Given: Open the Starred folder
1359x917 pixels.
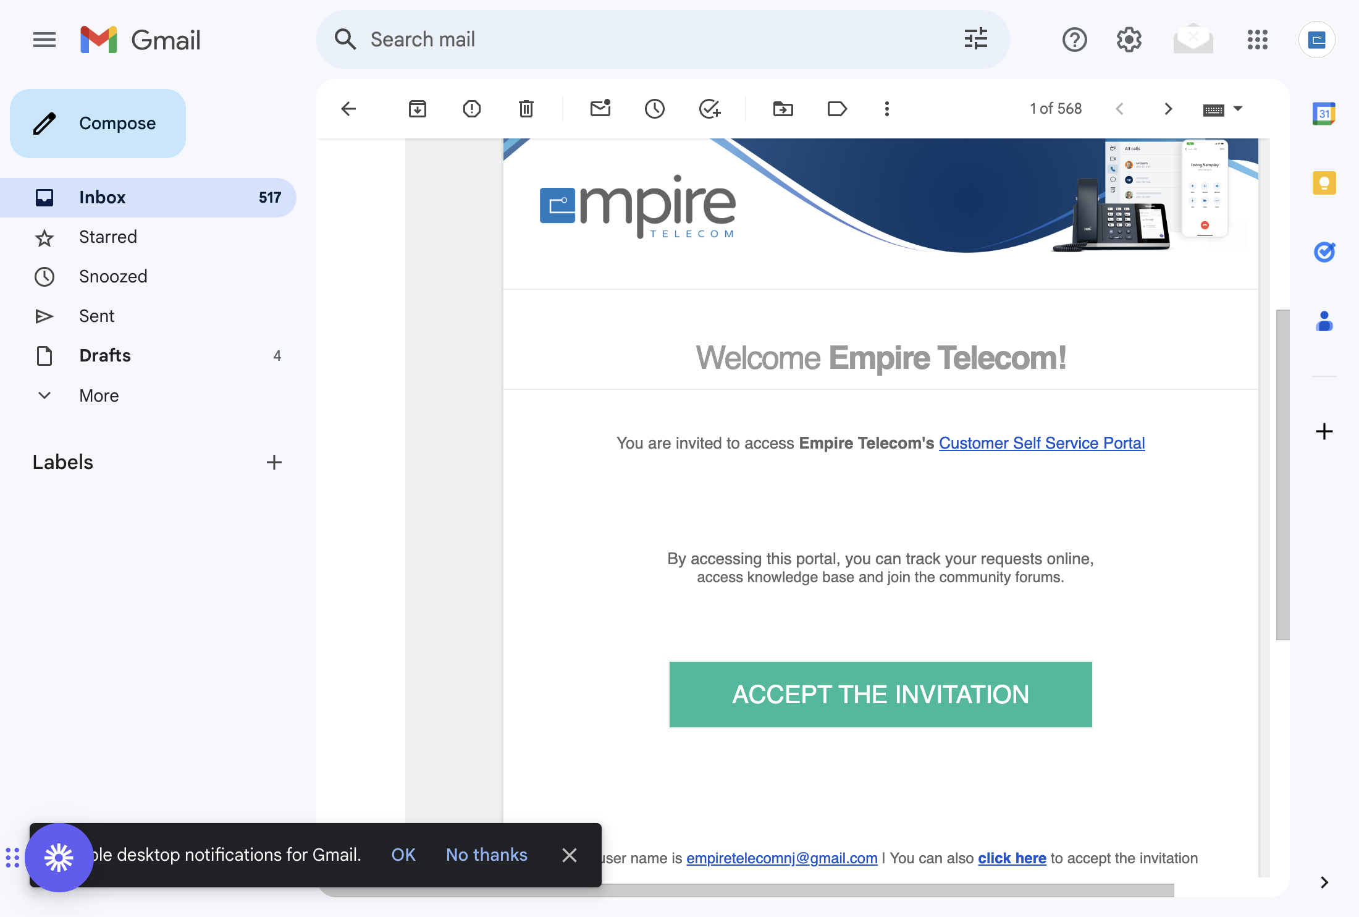Looking at the screenshot, I should point(148,237).
